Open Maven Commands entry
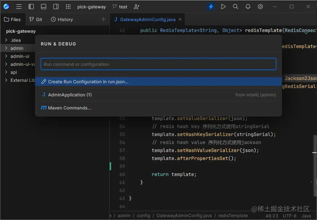 (x=158, y=108)
